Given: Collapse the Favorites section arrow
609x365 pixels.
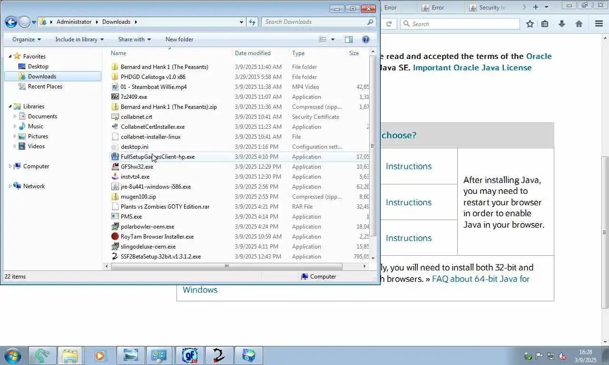Looking at the screenshot, I should click(10, 57).
